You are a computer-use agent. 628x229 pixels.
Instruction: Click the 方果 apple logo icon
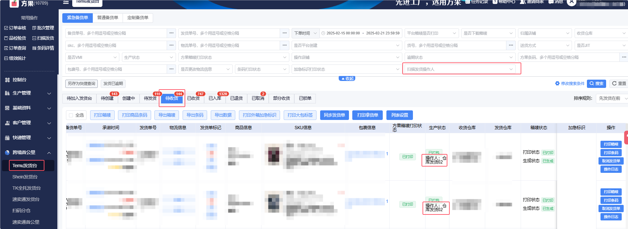pyautogui.click(x=14, y=3)
